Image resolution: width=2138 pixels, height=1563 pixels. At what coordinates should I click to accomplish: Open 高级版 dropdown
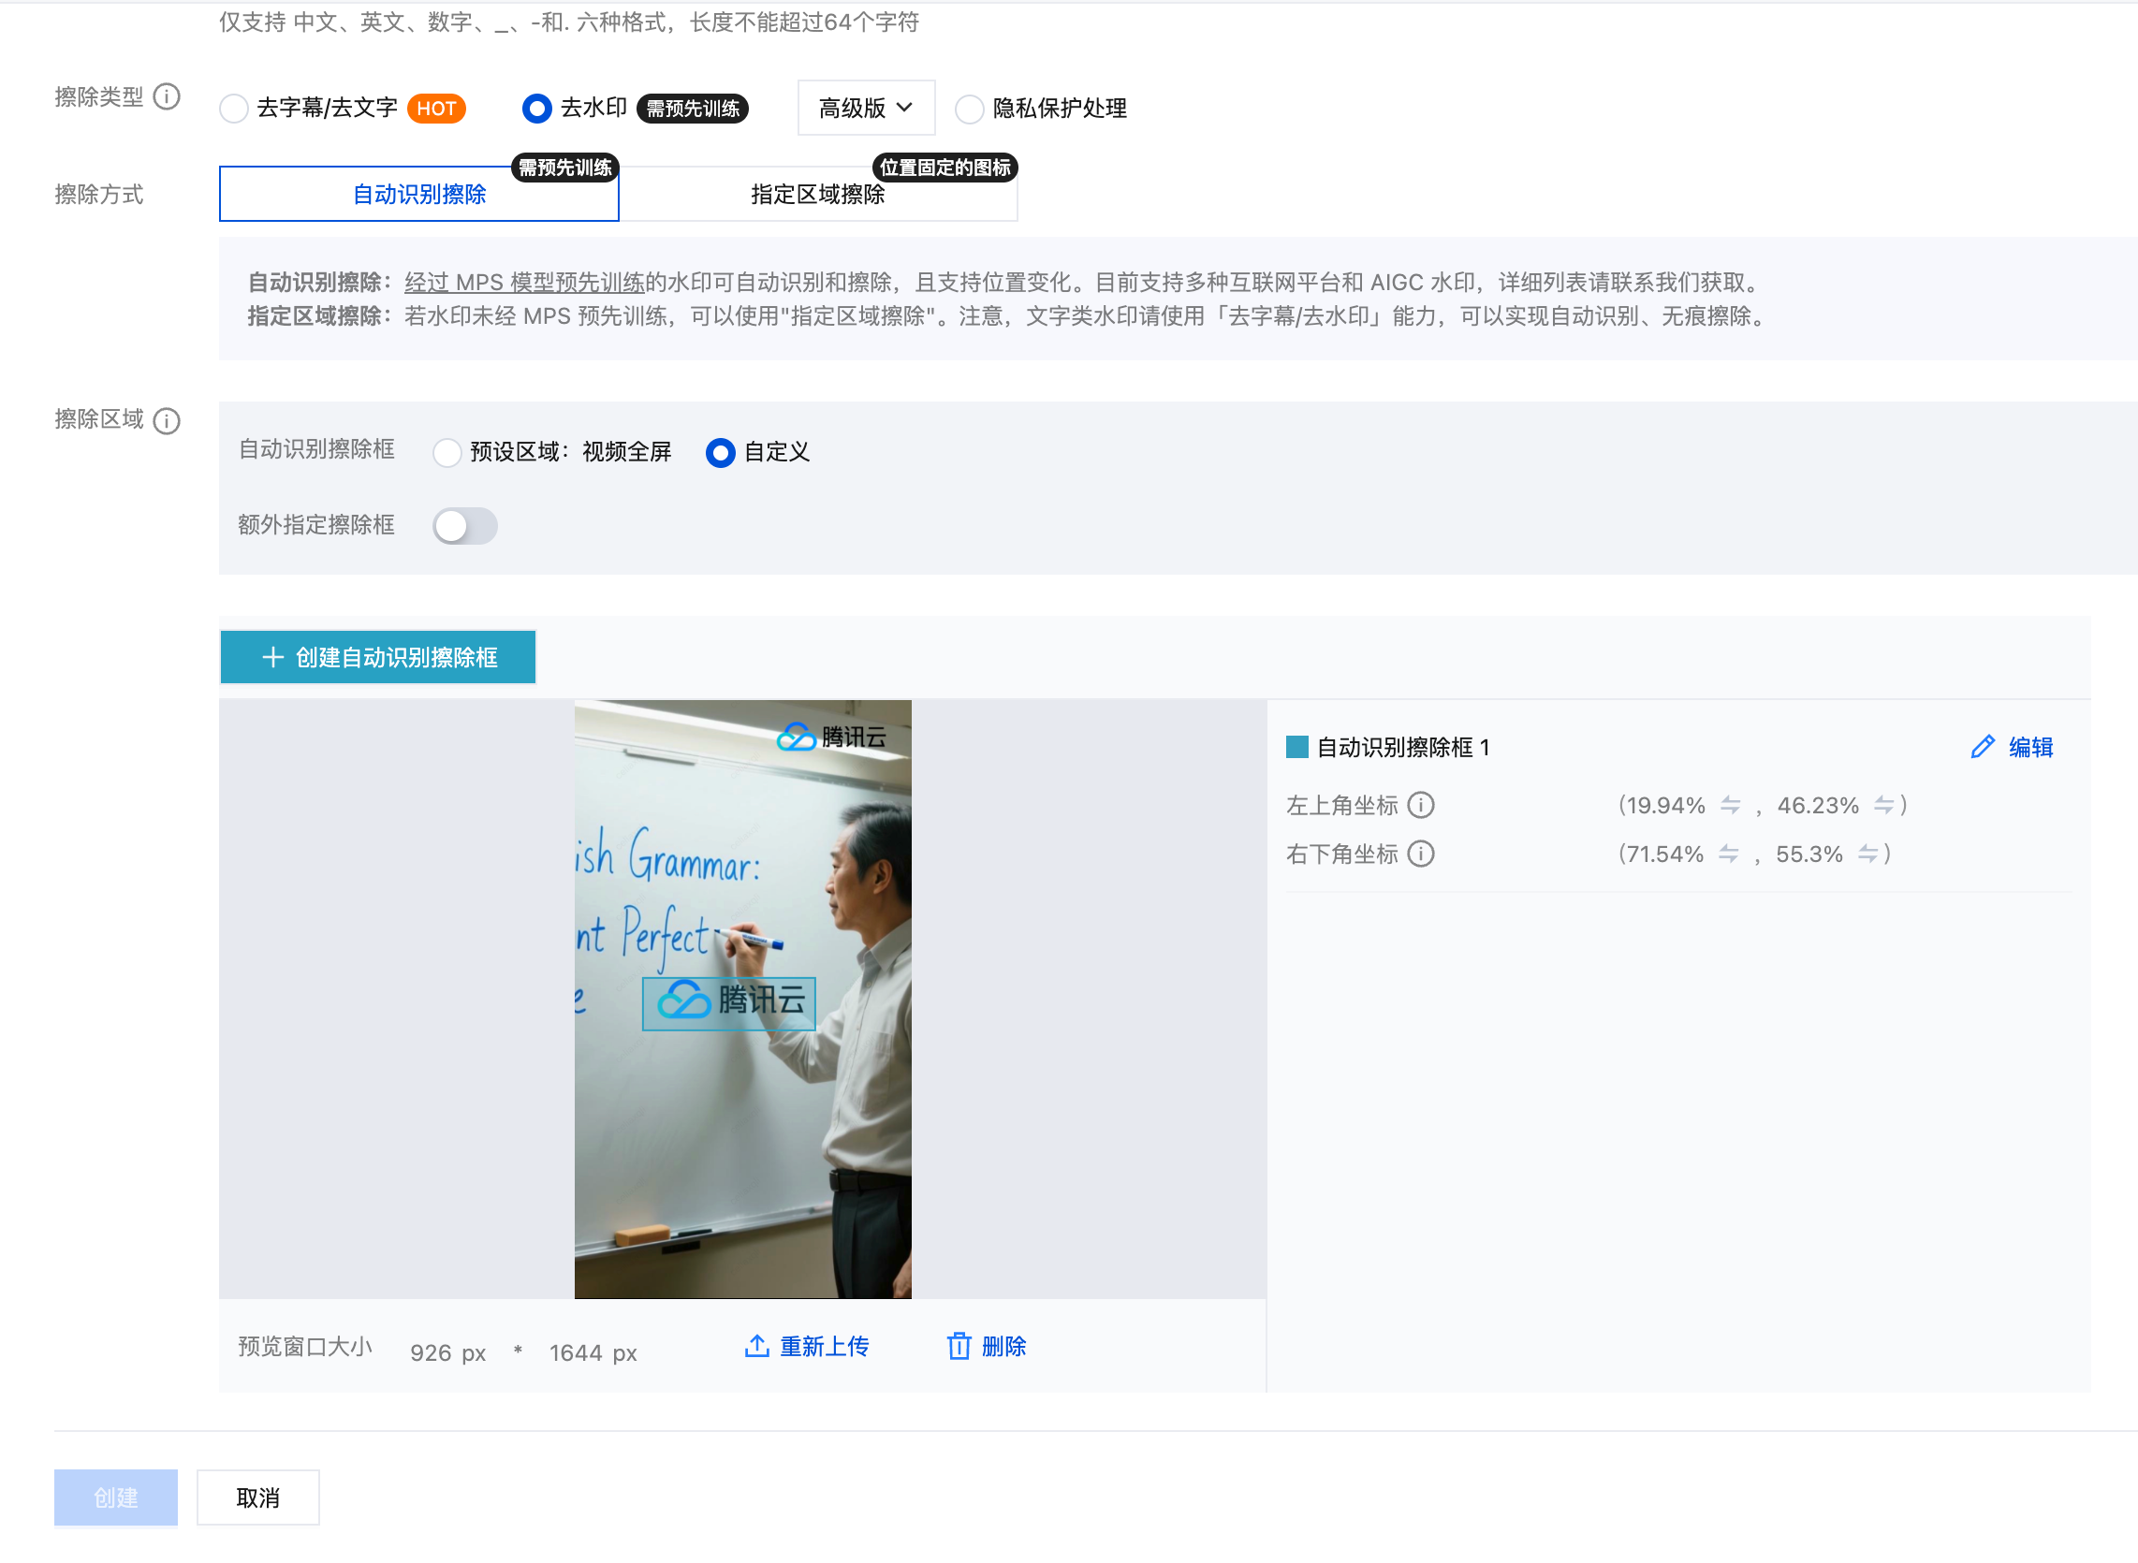click(866, 108)
